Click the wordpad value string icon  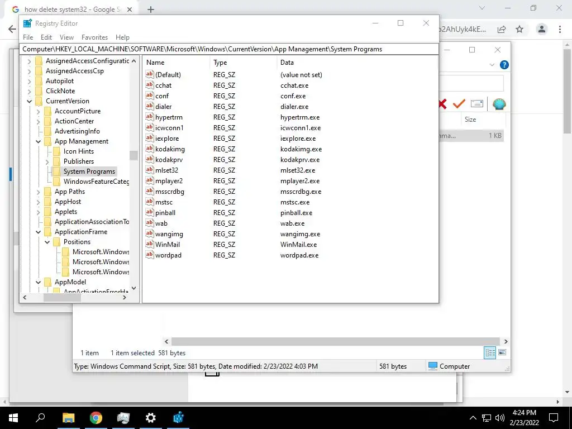tap(150, 255)
